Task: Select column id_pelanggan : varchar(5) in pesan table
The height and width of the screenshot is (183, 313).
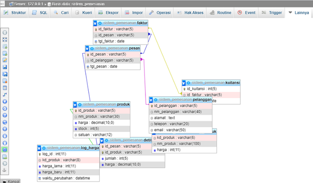Action: [113, 61]
